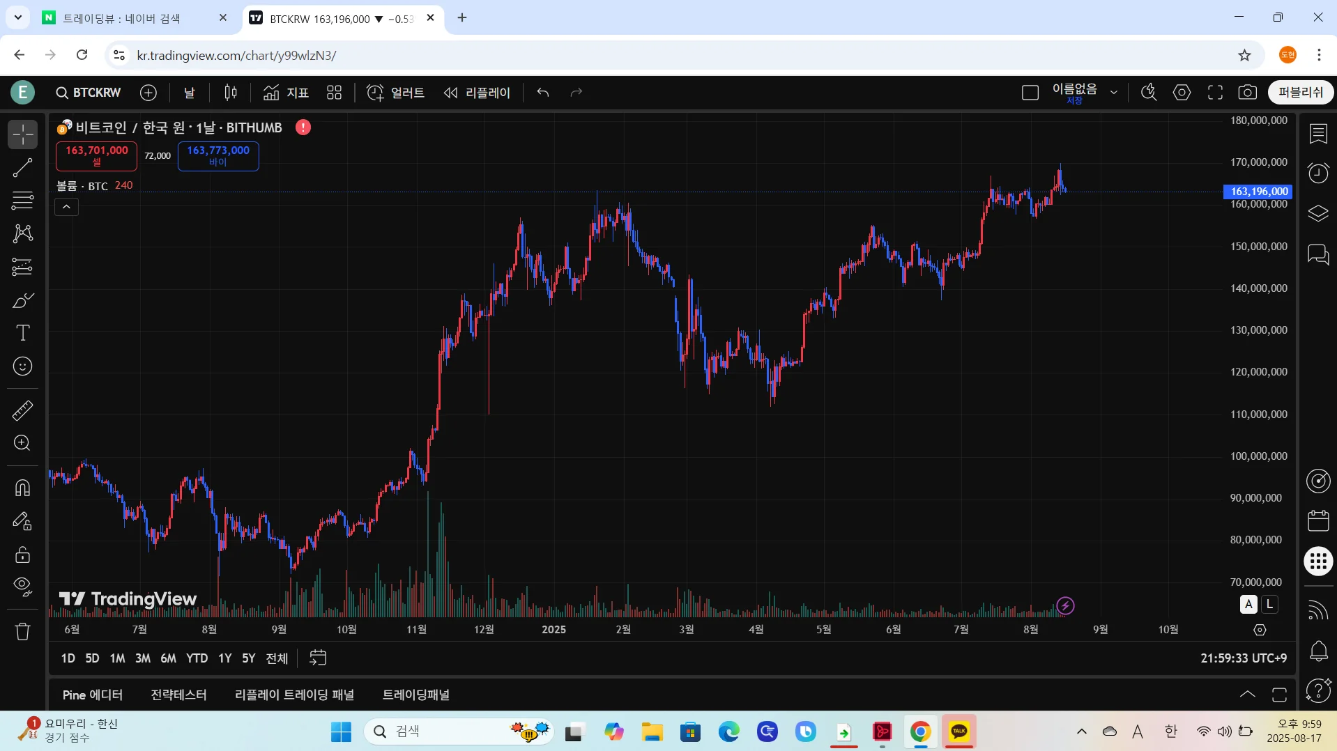This screenshot has width=1337, height=751.
Task: Redo the last chart action
Action: pyautogui.click(x=576, y=93)
